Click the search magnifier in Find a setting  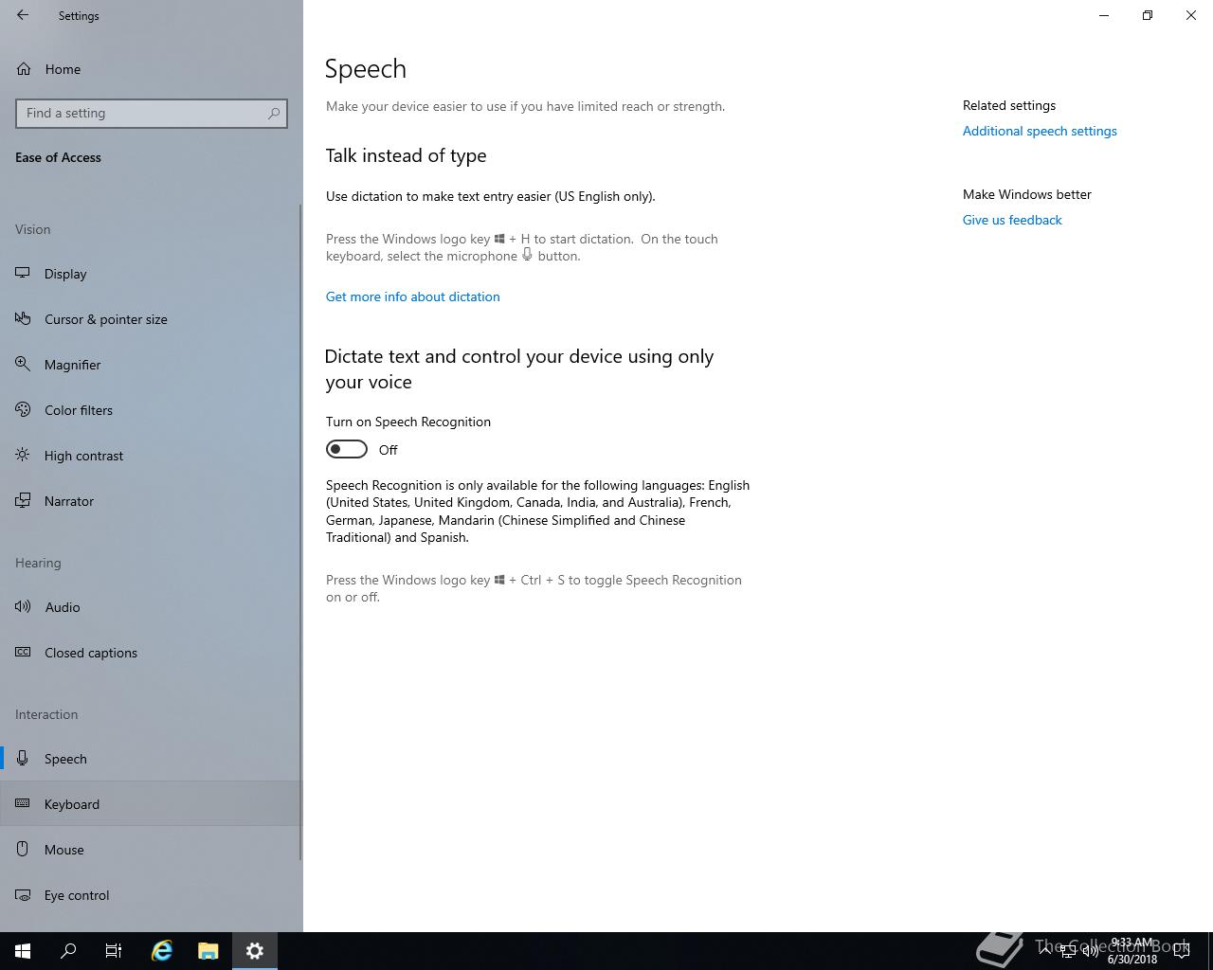tap(274, 113)
